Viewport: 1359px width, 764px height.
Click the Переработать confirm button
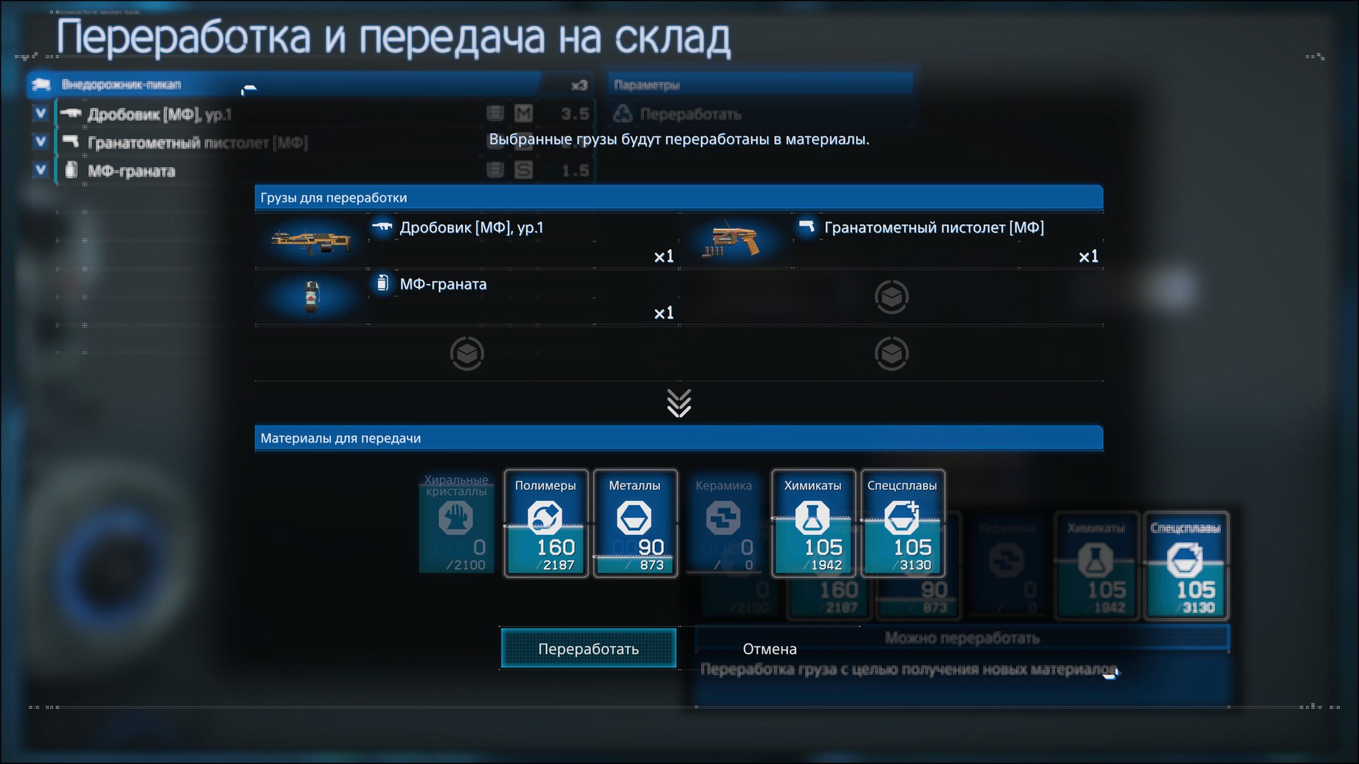(588, 648)
